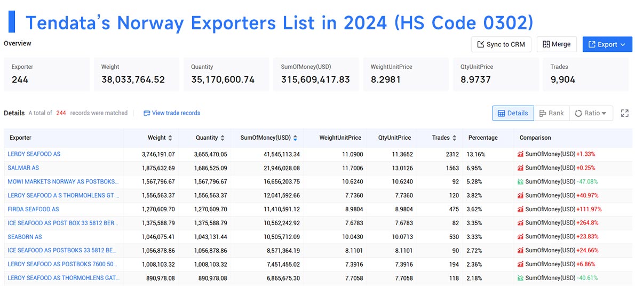Click the Sync to CRM icon
The width and height of the screenshot is (635, 287).
click(481, 44)
